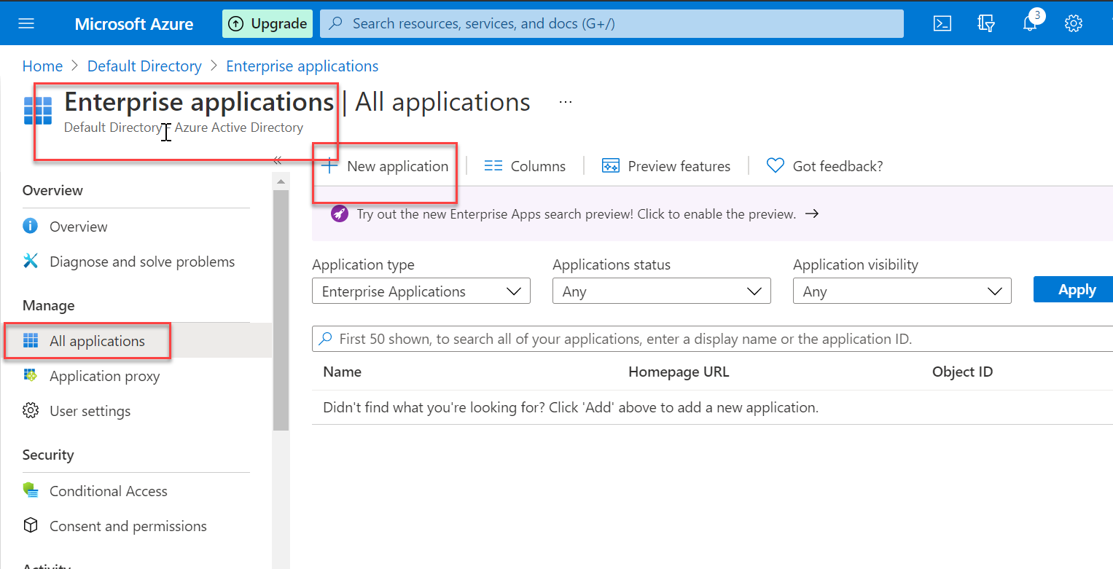Open the portal hamburger menu icon
1113x569 pixels.
[x=26, y=23]
